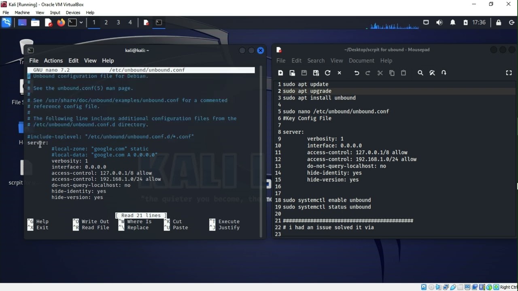Image resolution: width=518 pixels, height=291 pixels.
Task: Open VirtualBox Input menu
Action: (x=55, y=13)
